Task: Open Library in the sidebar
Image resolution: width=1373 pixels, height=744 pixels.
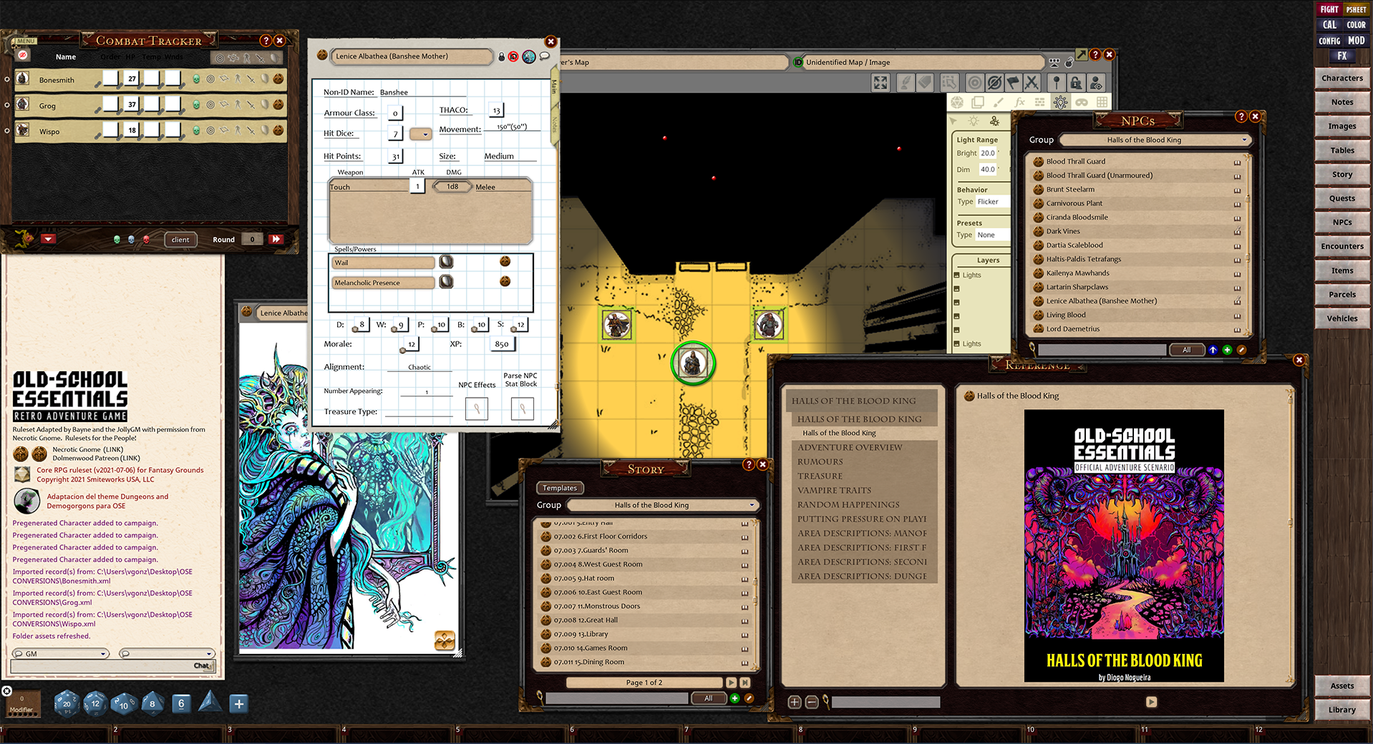Action: (1342, 710)
